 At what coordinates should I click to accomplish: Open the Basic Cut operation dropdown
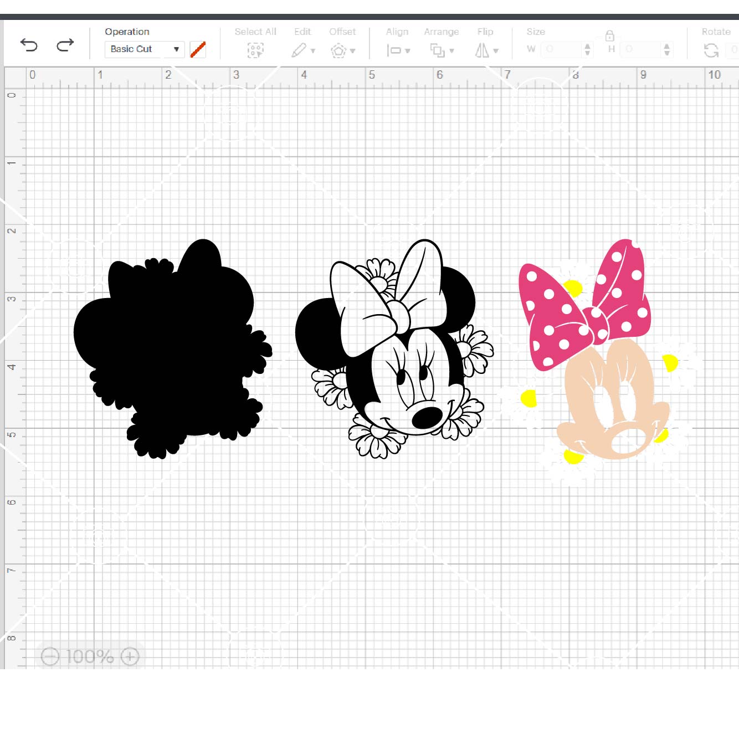pyautogui.click(x=145, y=49)
